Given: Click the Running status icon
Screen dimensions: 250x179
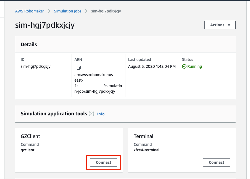Looking at the screenshot, I should pos(184,66).
